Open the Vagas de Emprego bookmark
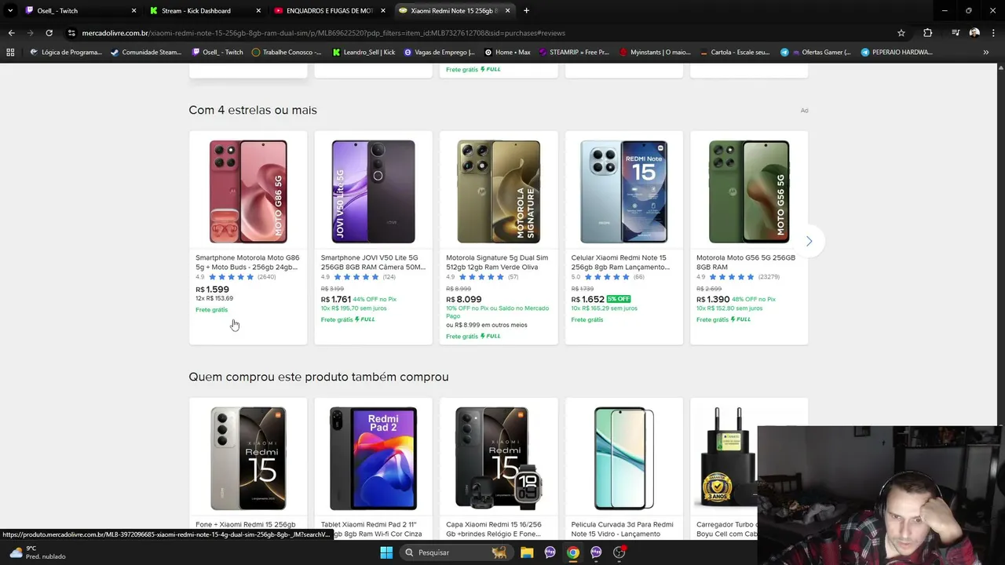This screenshot has height=565, width=1005. point(439,53)
